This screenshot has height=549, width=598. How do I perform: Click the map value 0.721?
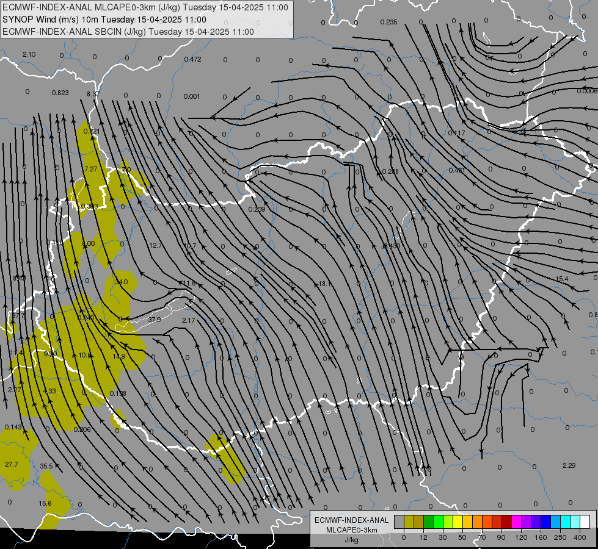pyautogui.click(x=92, y=131)
